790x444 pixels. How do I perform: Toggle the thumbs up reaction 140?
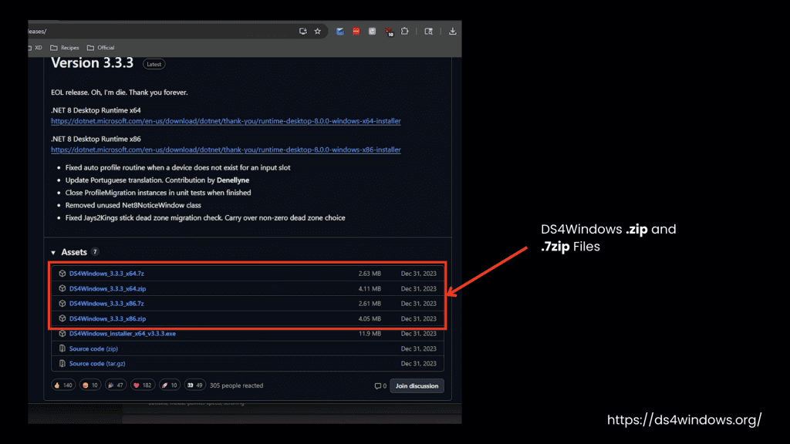[63, 385]
